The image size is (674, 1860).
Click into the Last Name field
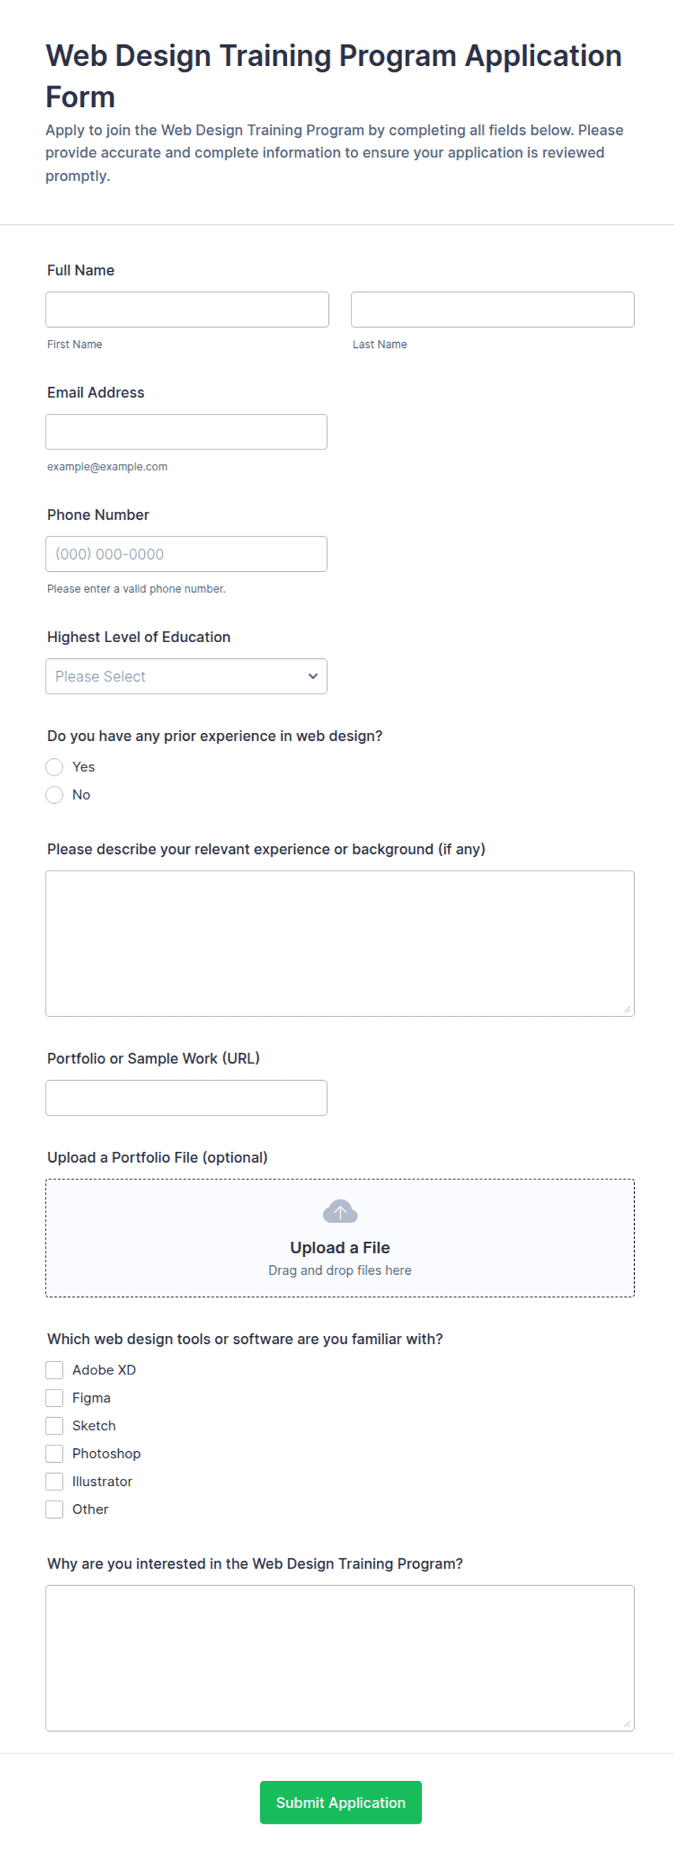pos(493,310)
